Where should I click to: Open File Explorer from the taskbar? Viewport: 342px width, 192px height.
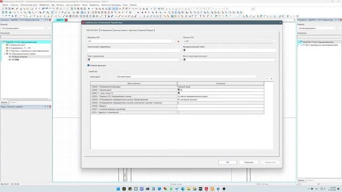189,189
